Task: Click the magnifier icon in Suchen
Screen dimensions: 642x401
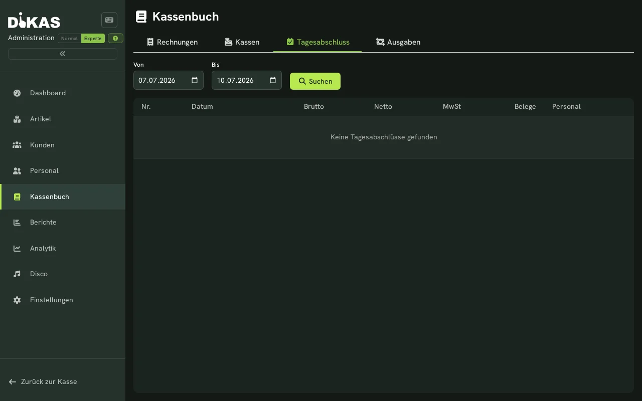Action: pos(302,81)
